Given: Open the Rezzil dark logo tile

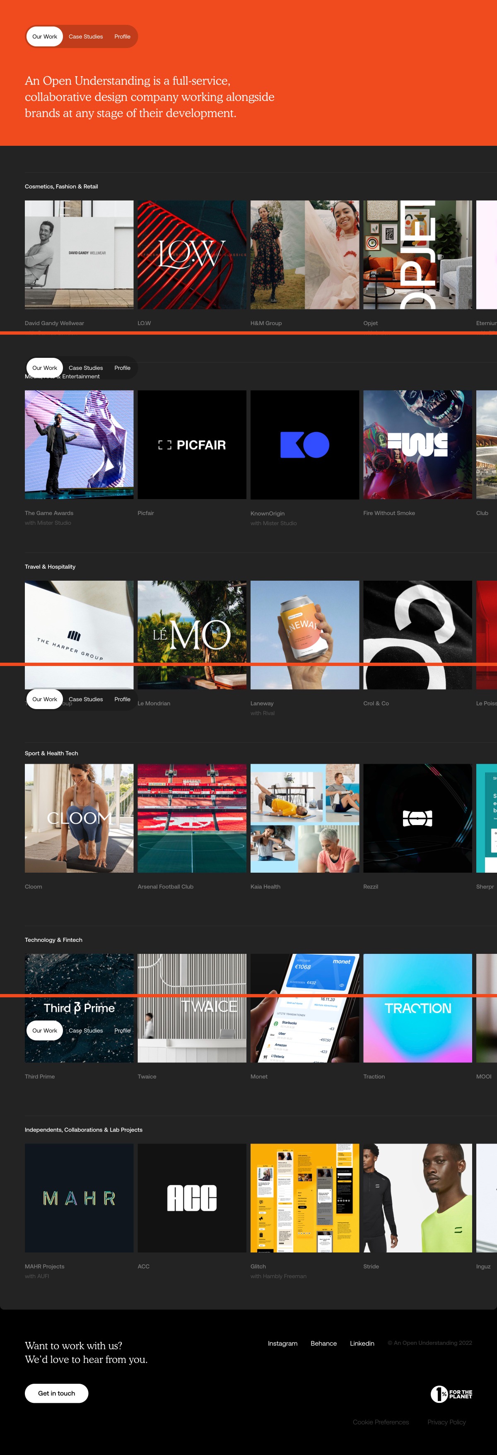Looking at the screenshot, I should pos(417,818).
